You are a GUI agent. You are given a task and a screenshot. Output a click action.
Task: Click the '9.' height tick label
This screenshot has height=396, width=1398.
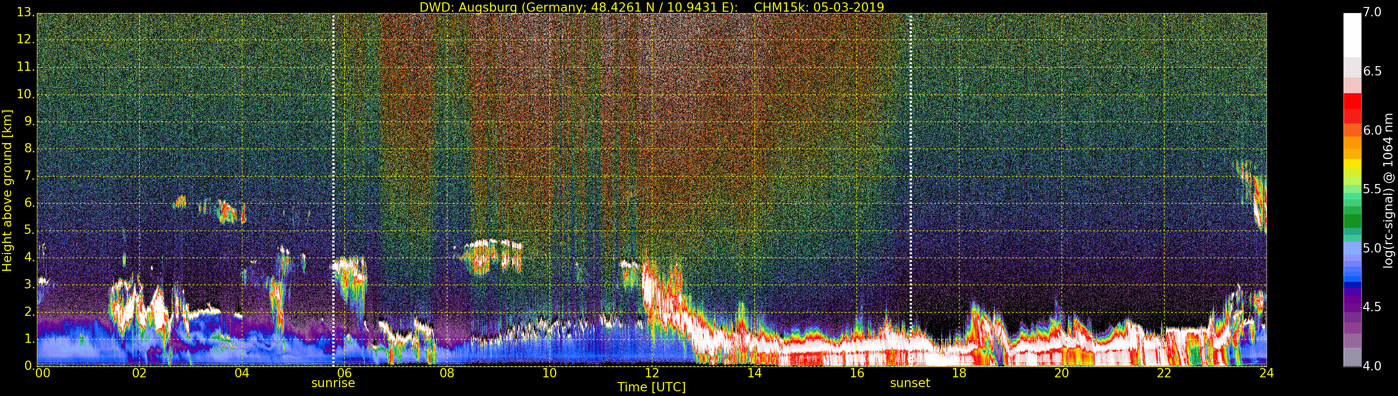(29, 121)
